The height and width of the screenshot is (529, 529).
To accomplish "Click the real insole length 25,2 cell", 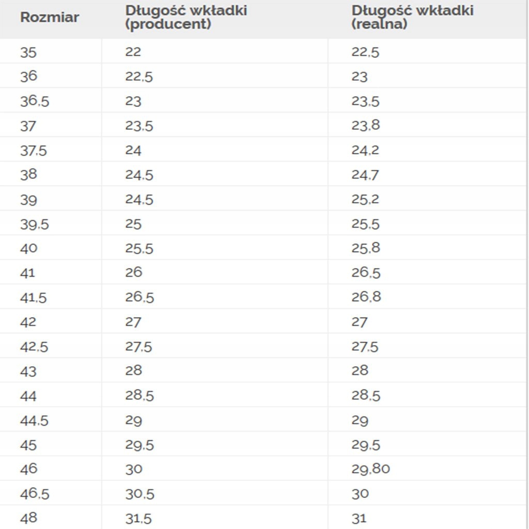I will pos(365,199).
